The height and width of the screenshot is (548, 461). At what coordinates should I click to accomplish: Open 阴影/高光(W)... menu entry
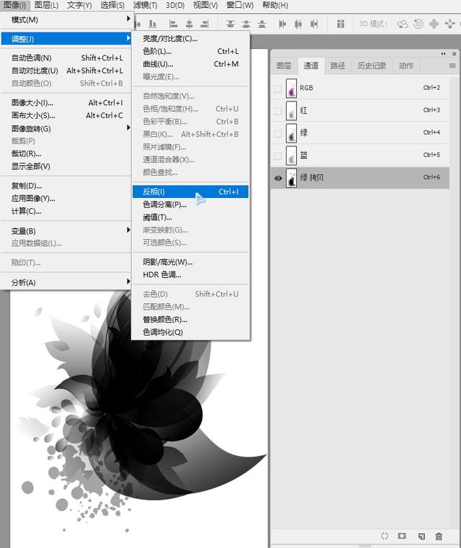tap(190, 262)
